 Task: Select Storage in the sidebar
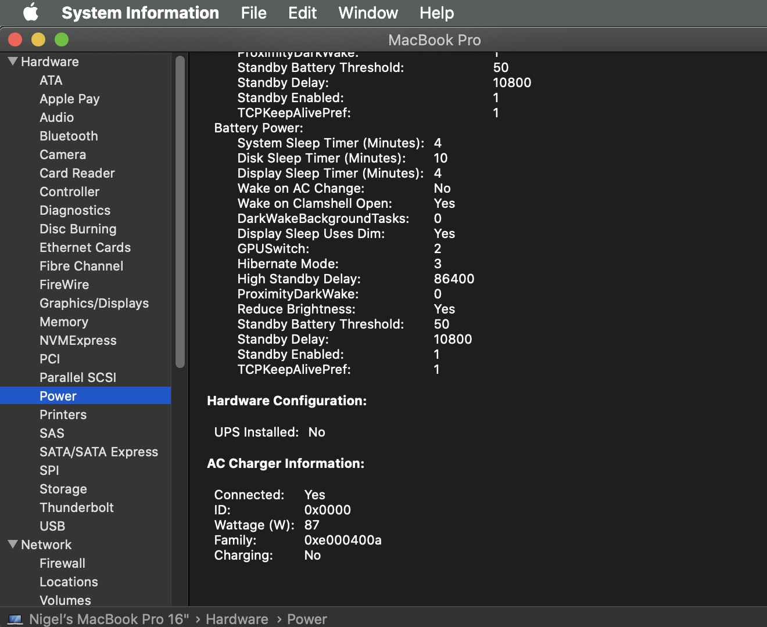pos(63,489)
